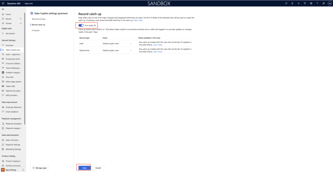
Task: Open the App Settings area switcher
Action: pyautogui.click(x=12, y=170)
